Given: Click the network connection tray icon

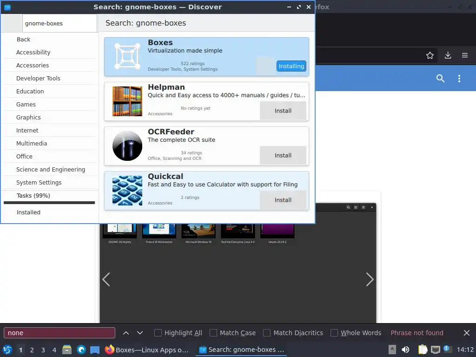Looking at the screenshot, I should pos(435,350).
